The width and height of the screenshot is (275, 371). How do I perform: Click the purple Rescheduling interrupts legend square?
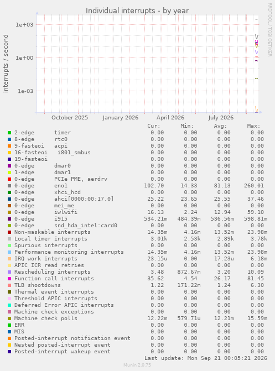click(9, 272)
